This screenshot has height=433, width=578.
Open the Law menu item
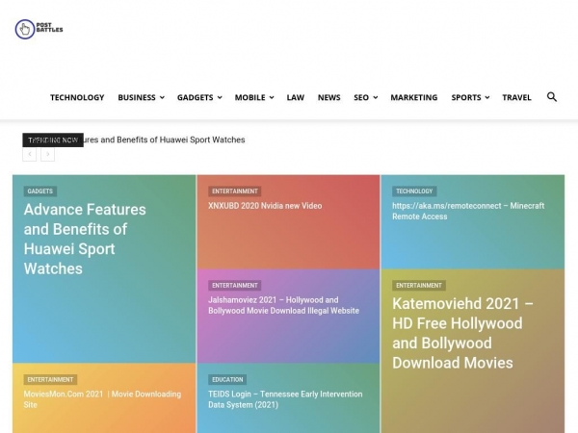pyautogui.click(x=296, y=97)
